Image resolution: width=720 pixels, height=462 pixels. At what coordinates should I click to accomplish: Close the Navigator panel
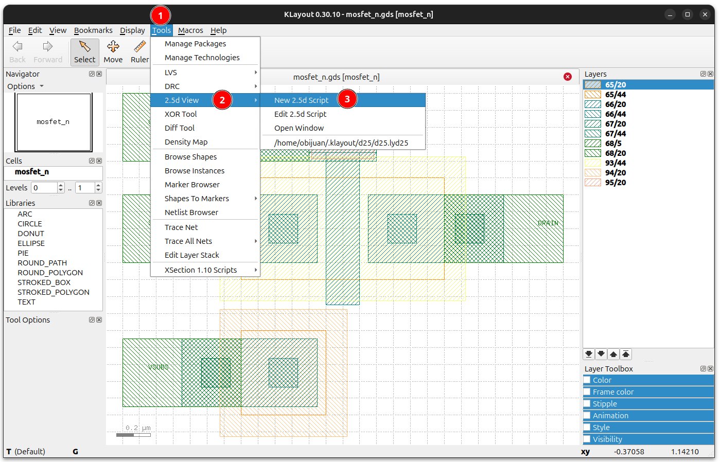(x=99, y=74)
